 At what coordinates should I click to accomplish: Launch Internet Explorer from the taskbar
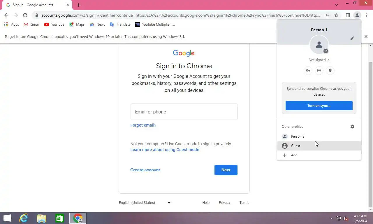[x=23, y=218]
